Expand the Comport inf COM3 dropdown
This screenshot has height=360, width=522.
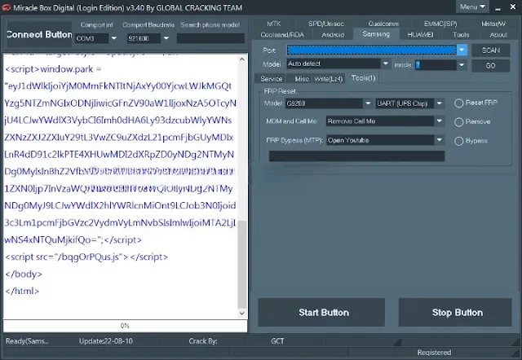[114, 38]
